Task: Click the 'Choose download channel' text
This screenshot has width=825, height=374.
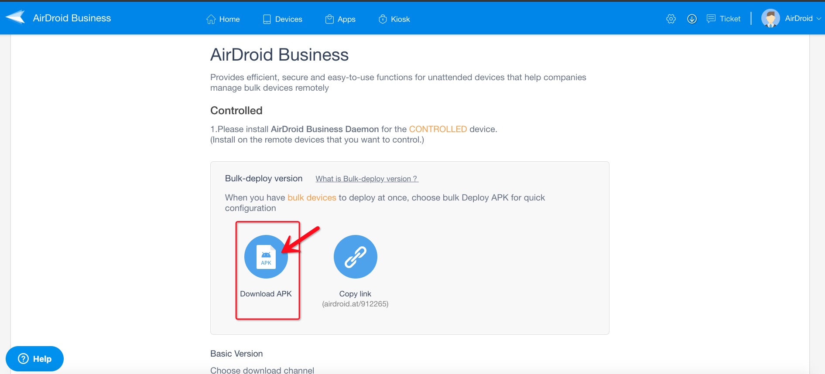Action: [x=262, y=370]
